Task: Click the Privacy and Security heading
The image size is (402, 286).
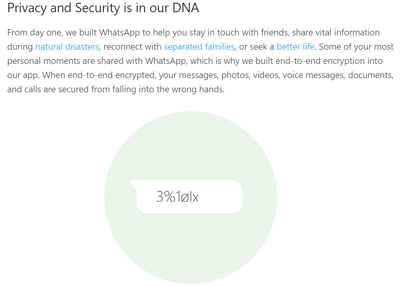Action: tap(103, 8)
